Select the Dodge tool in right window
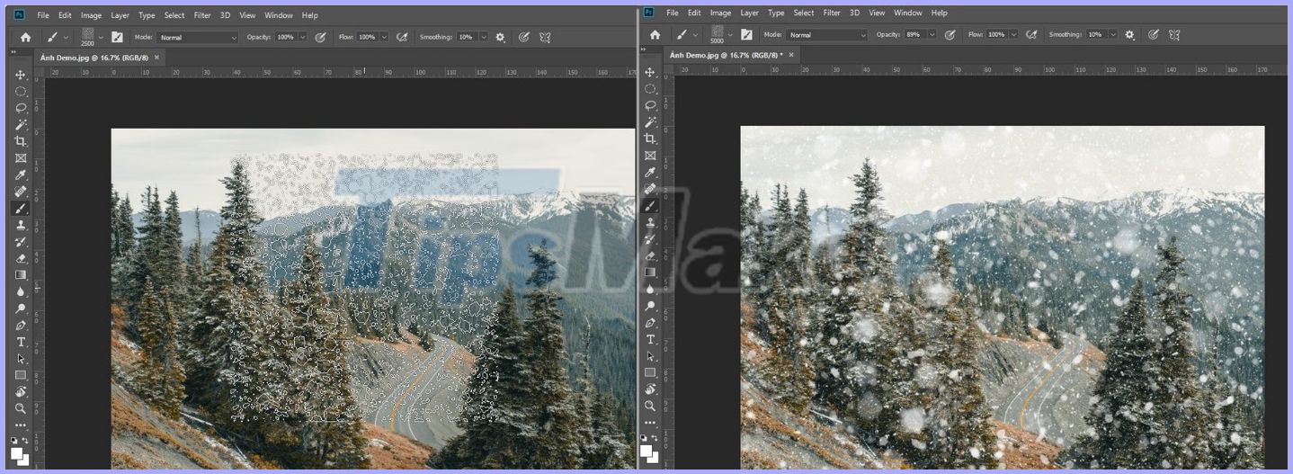Image resolution: width=1293 pixels, height=474 pixels. click(x=650, y=306)
